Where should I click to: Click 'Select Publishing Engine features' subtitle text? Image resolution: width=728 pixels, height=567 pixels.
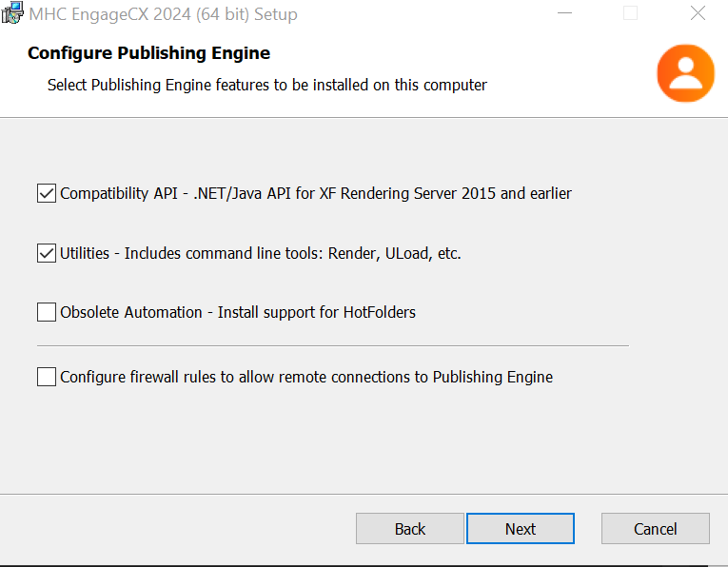coord(267,86)
